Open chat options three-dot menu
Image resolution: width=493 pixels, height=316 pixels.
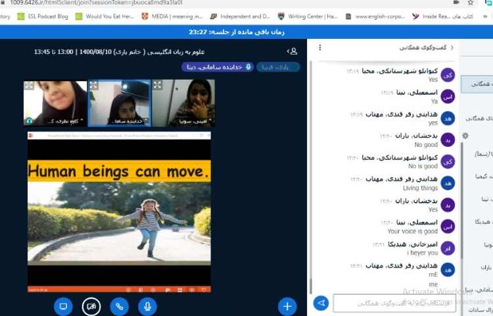(x=320, y=48)
